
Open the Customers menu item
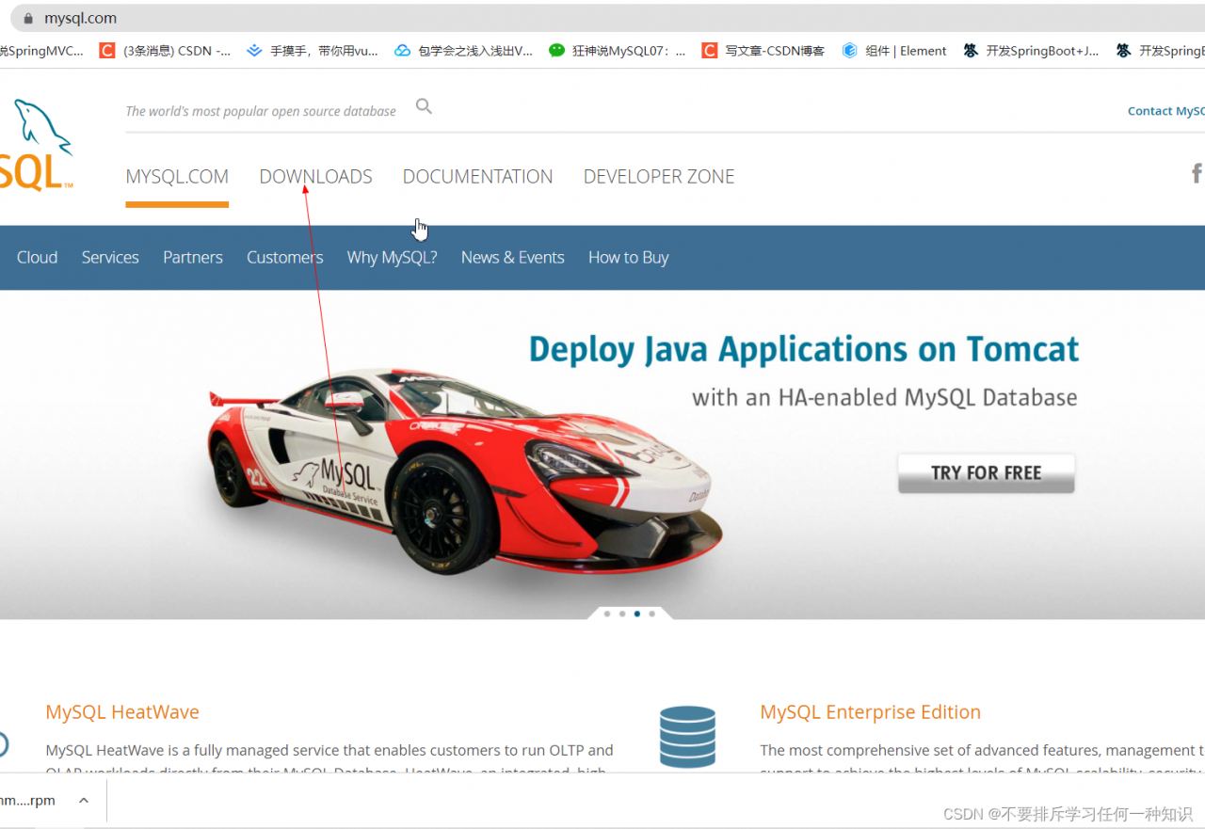[284, 258]
